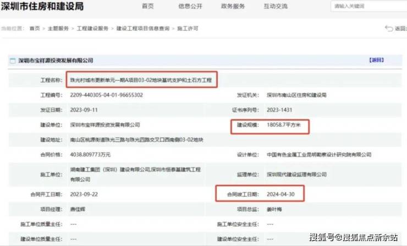Click the 发证机关 field label
The height and width of the screenshot is (246, 407).
[248, 95]
